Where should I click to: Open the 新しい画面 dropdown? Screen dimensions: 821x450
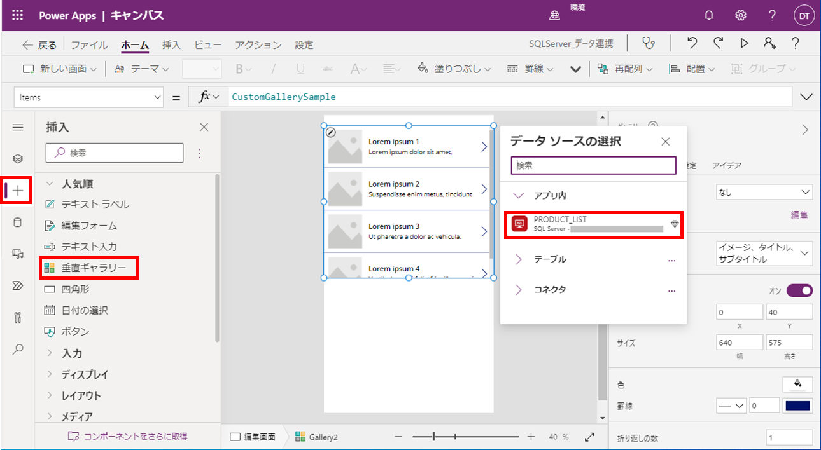pos(59,69)
